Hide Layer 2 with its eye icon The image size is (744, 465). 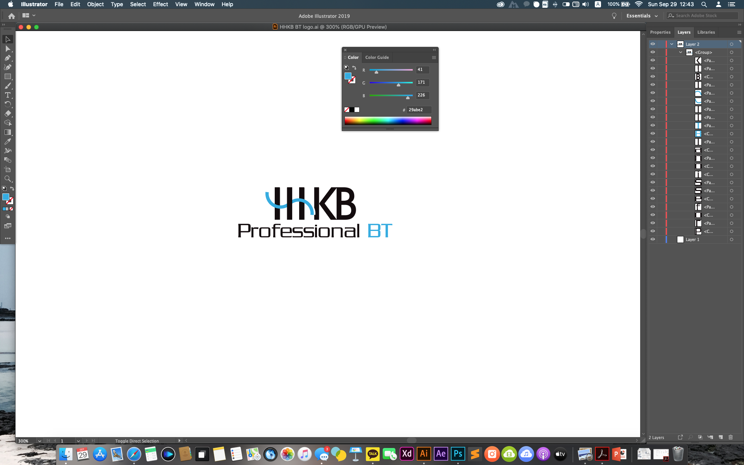(653, 44)
